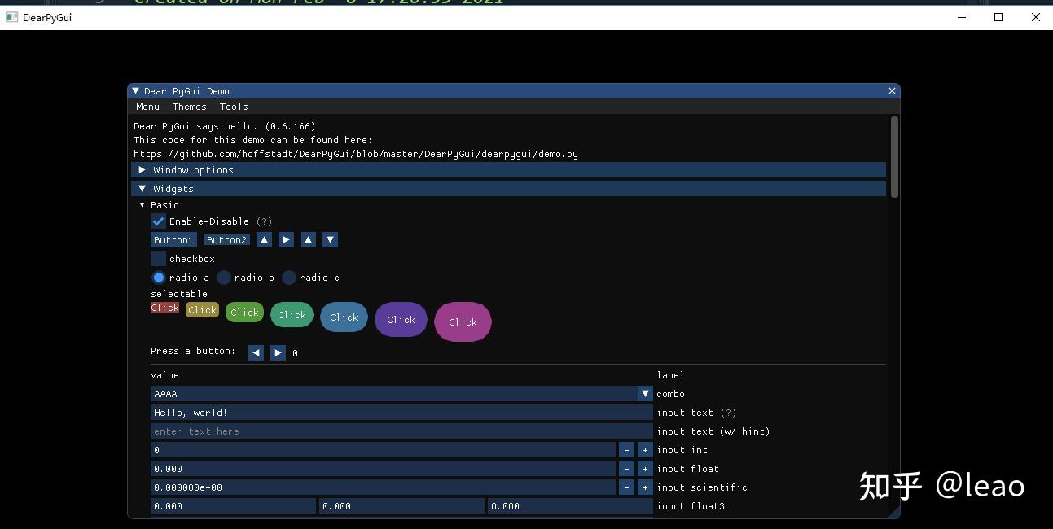Click the left arrow beside the Press a button counter

[256, 352]
